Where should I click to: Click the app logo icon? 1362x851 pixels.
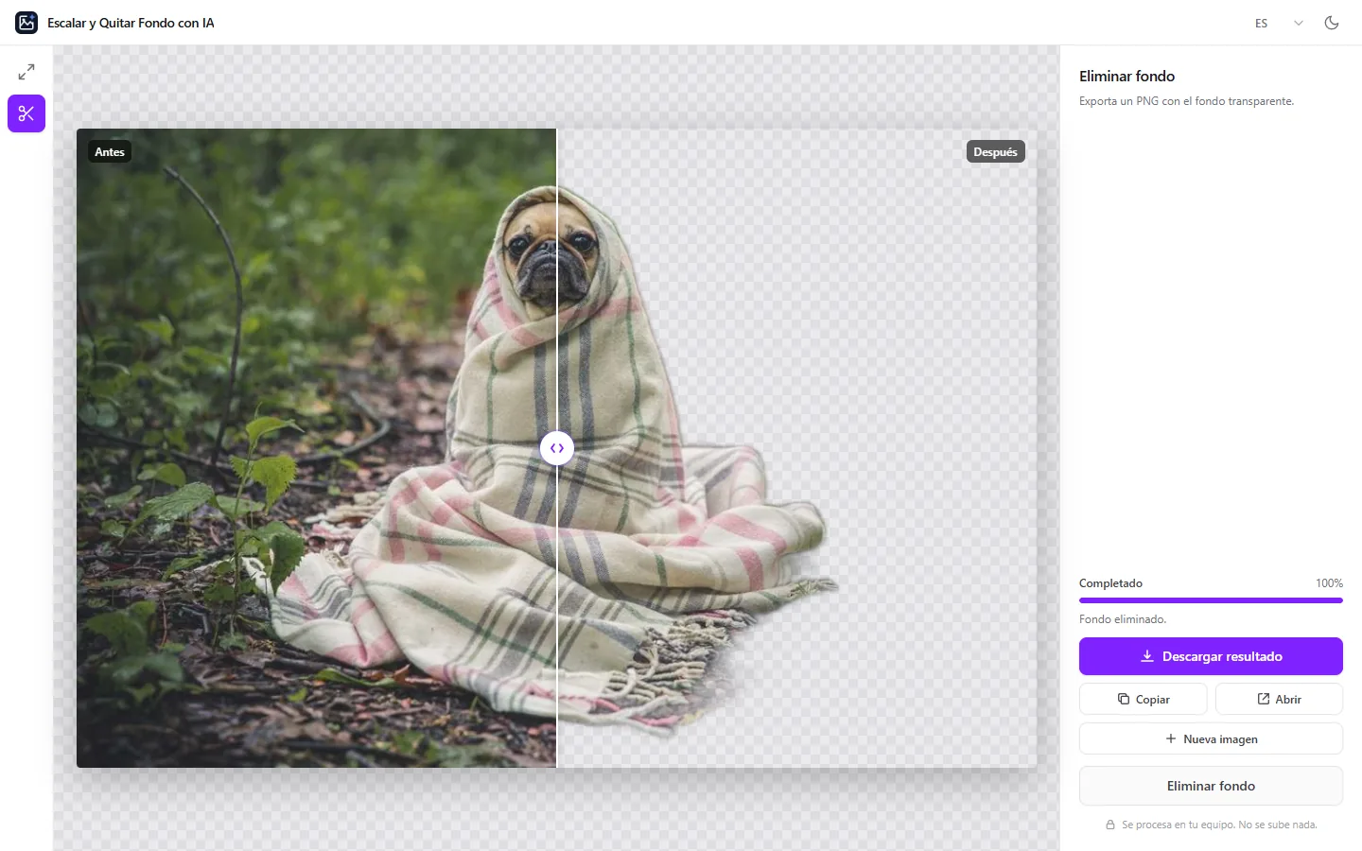pyautogui.click(x=26, y=23)
